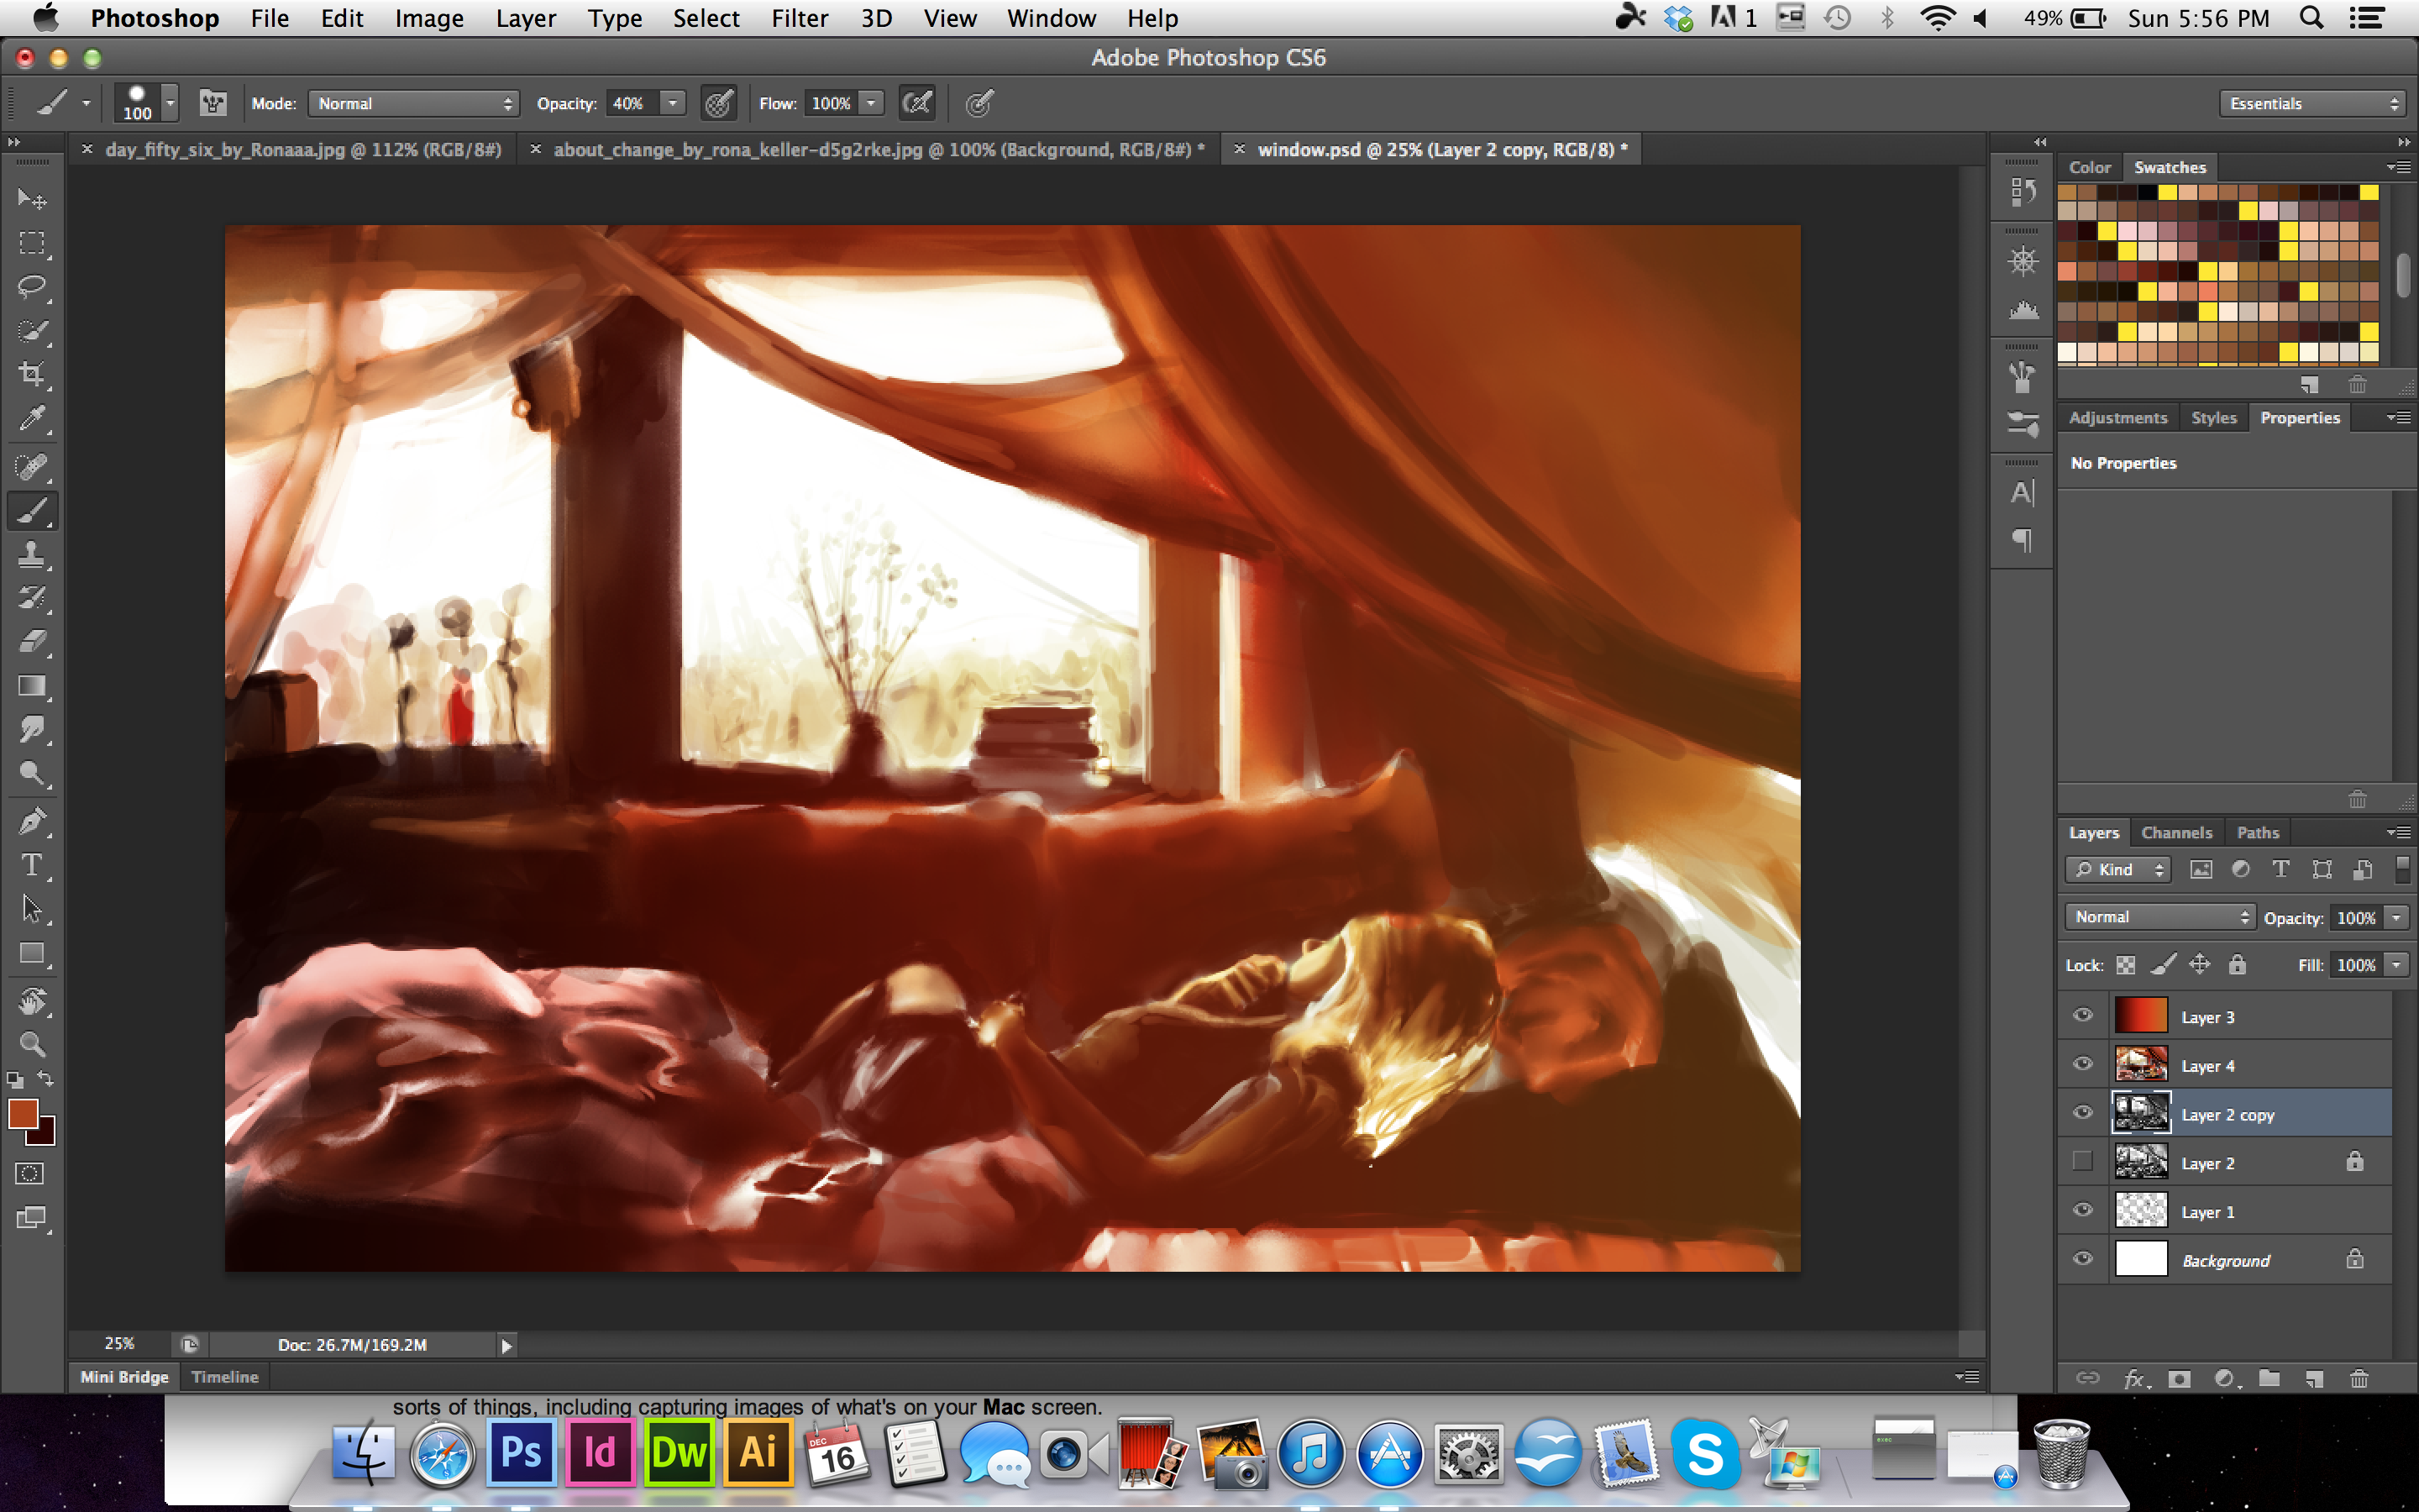Screen dimensions: 2419x1512
Task: Select the Gradient tool
Action: click(x=32, y=686)
